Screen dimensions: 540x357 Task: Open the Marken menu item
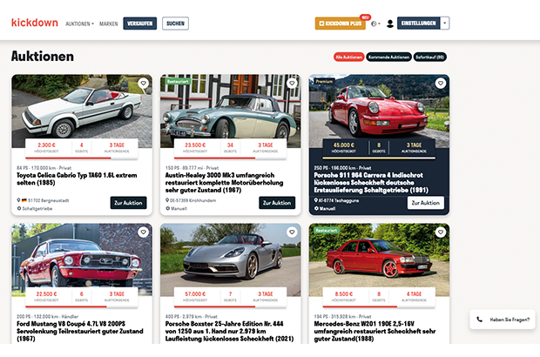click(x=109, y=24)
